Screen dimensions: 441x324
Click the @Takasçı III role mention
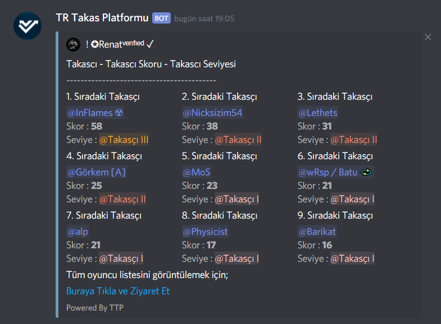coord(124,140)
